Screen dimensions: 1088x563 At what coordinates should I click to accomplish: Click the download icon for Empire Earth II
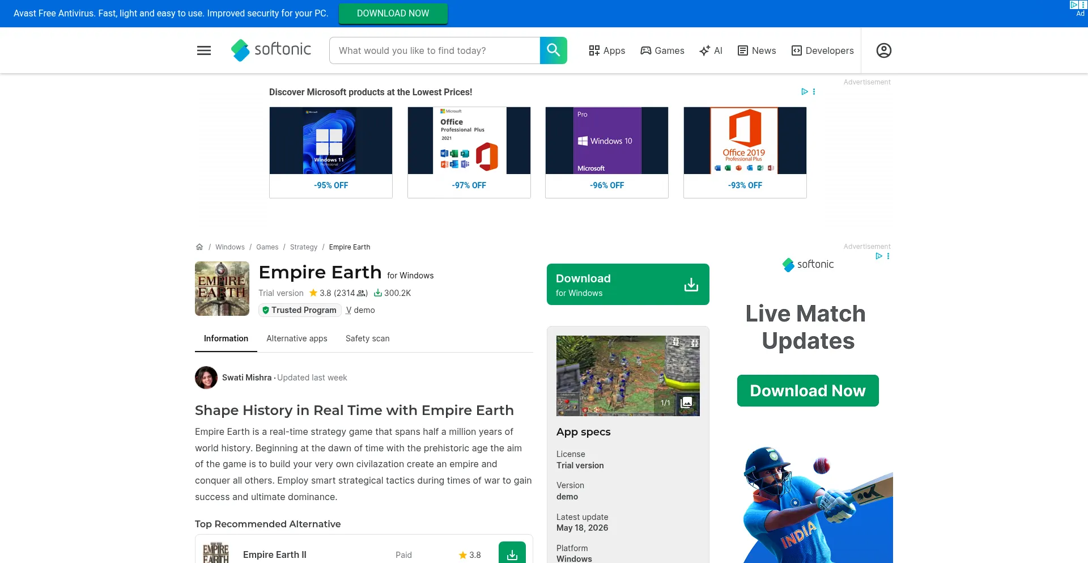click(x=512, y=554)
